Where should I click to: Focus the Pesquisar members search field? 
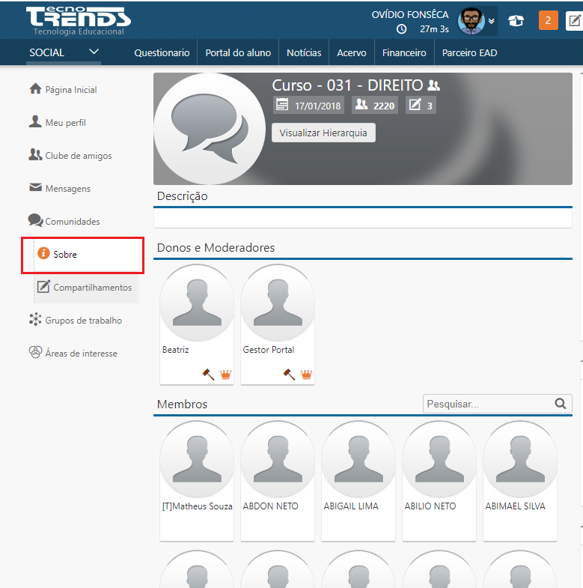(x=488, y=404)
